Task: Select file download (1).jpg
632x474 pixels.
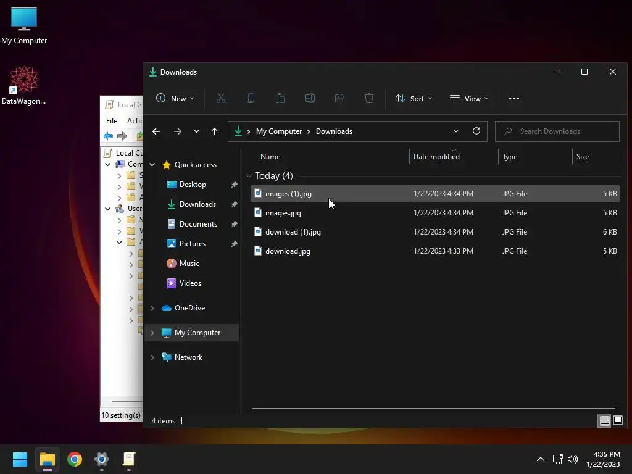Action: pos(435,232)
